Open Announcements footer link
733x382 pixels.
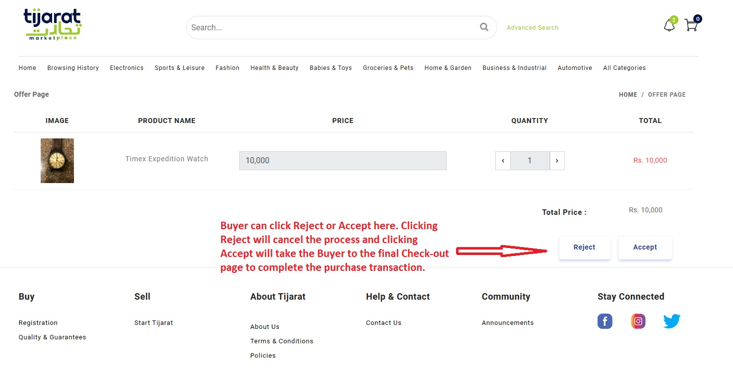point(508,323)
